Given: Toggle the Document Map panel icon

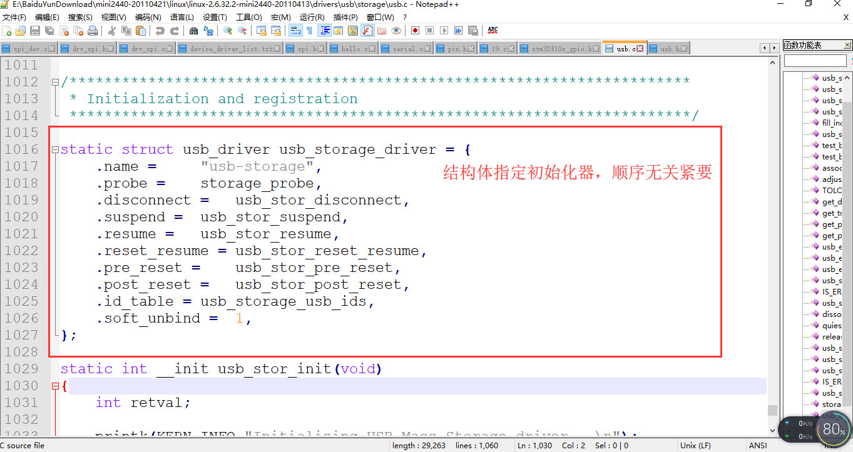Looking at the screenshot, I should coord(352,30).
